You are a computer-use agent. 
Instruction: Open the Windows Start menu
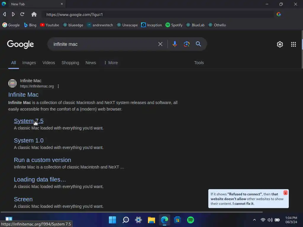pyautogui.click(x=112, y=220)
